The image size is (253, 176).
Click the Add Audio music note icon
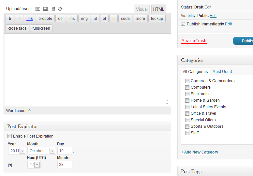pyautogui.click(x=53, y=9)
